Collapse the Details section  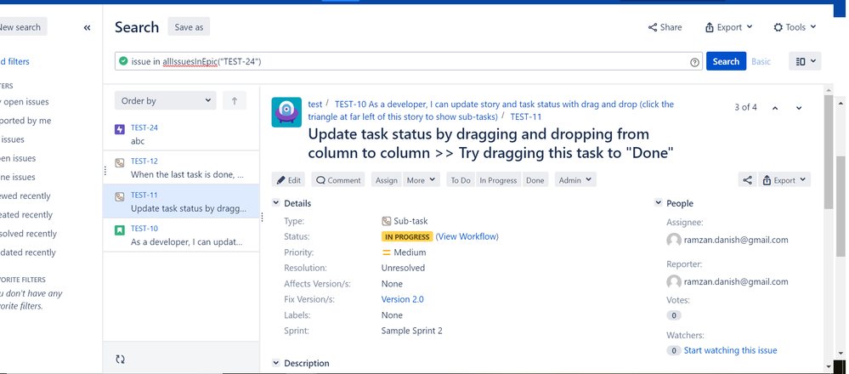point(276,203)
